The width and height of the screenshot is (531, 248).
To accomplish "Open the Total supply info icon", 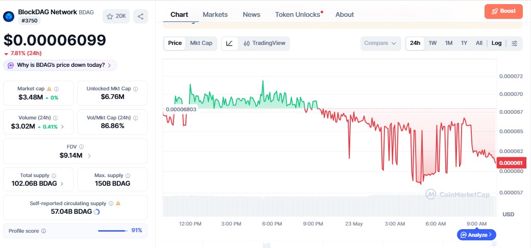I will click(x=54, y=176).
